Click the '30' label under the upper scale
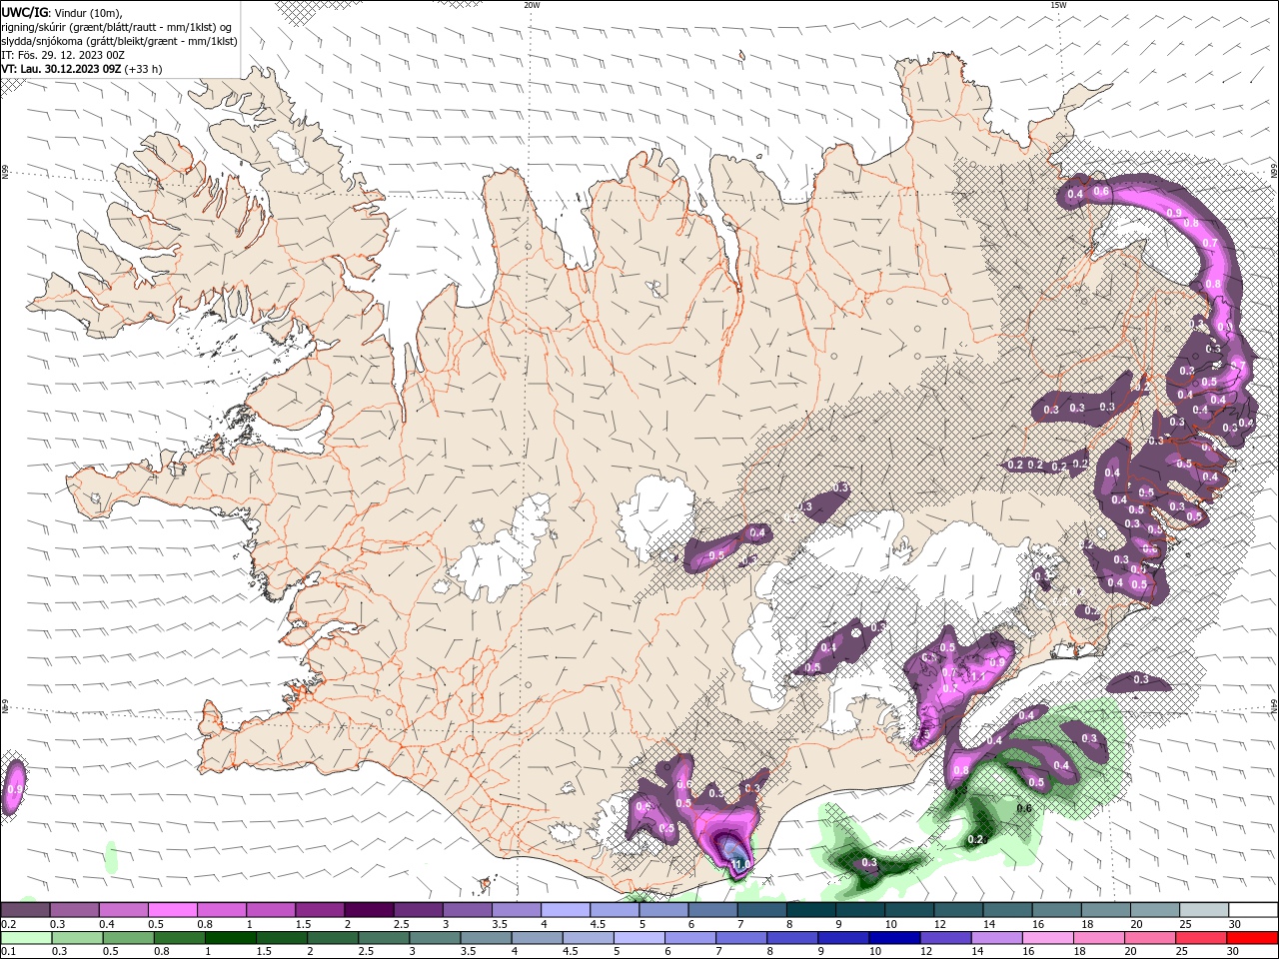Image resolution: width=1279 pixels, height=959 pixels. coord(1235,924)
